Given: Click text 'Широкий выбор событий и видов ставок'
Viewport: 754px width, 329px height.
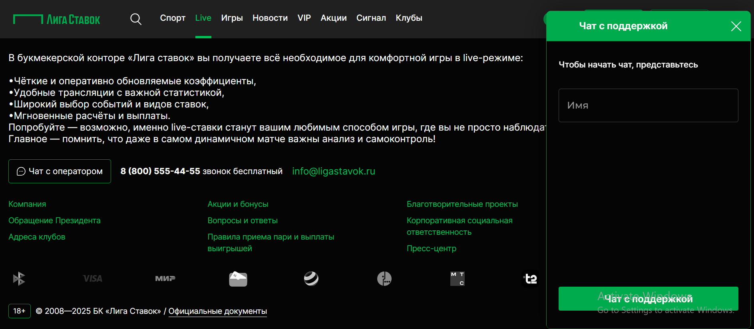Looking at the screenshot, I should click(111, 104).
